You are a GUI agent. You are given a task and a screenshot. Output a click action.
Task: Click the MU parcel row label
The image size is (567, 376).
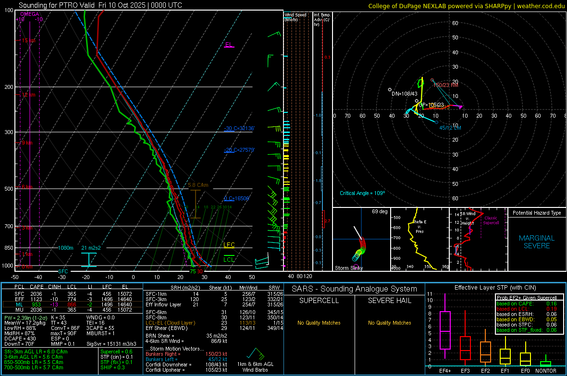pyautogui.click(x=19, y=310)
